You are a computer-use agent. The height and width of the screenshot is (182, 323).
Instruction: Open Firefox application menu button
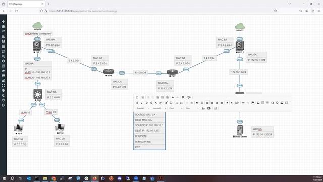(319, 11)
